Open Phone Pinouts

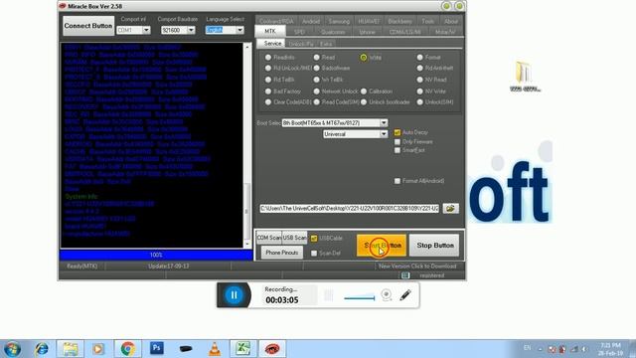pos(282,253)
